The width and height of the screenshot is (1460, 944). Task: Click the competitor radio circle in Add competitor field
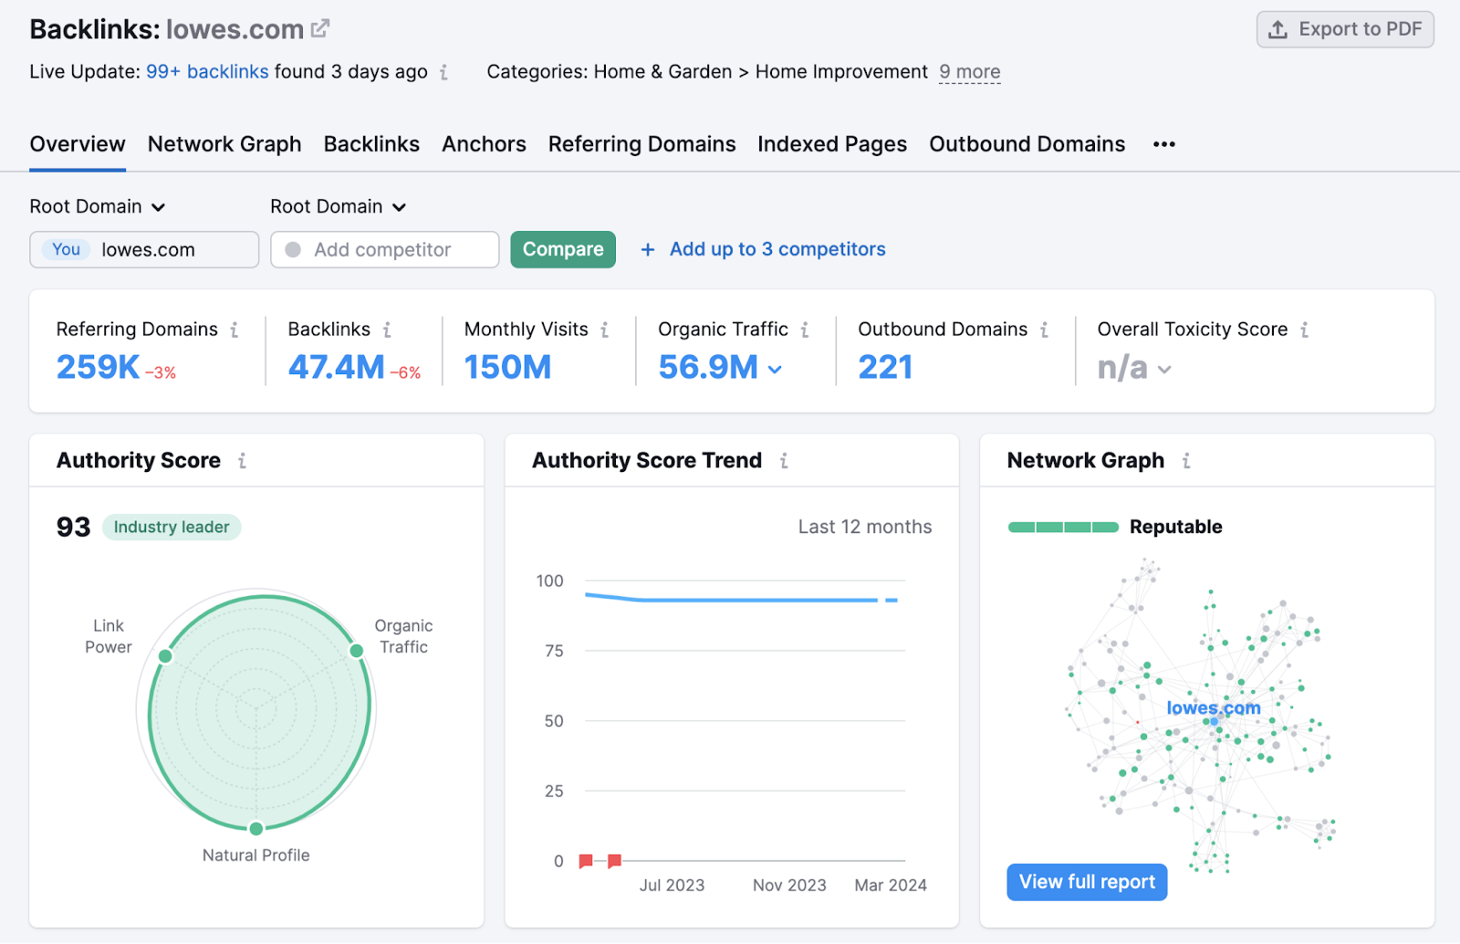(292, 248)
